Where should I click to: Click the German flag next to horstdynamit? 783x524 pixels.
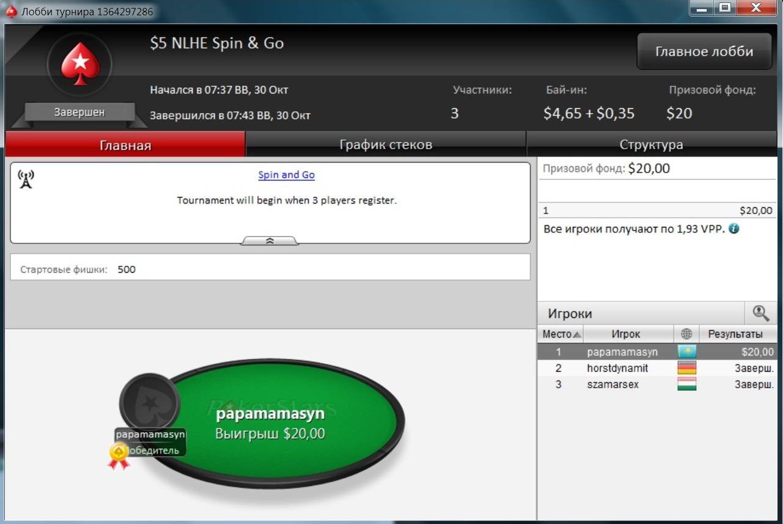point(687,368)
